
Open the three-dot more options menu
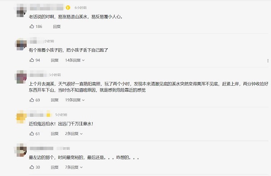pyautogui.click(x=268, y=60)
